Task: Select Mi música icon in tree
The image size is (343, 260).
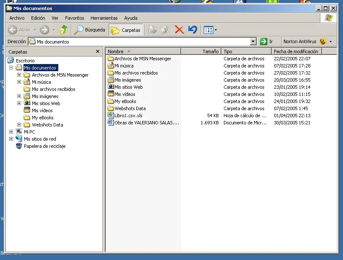Action: 27,82
